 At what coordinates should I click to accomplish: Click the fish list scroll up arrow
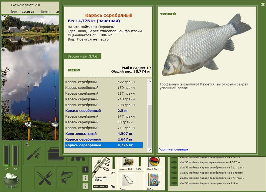(x=149, y=81)
